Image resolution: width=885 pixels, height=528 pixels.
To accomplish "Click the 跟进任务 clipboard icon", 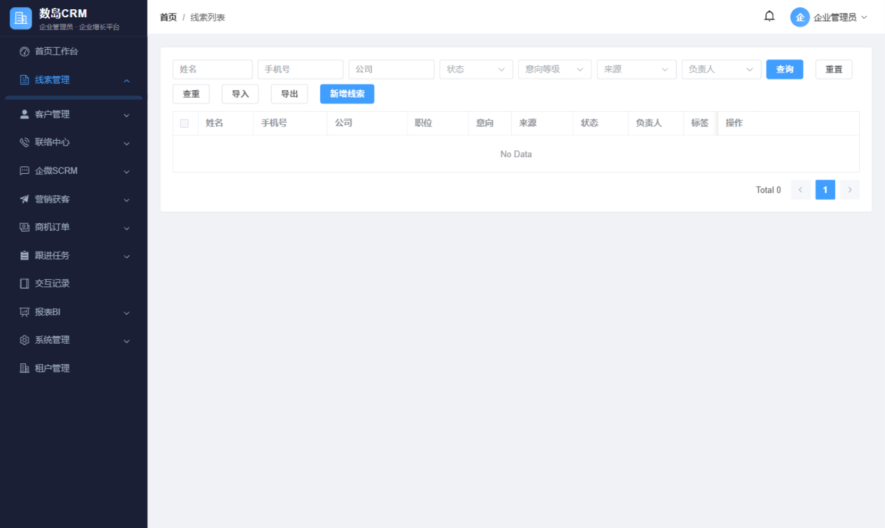I will (x=25, y=255).
